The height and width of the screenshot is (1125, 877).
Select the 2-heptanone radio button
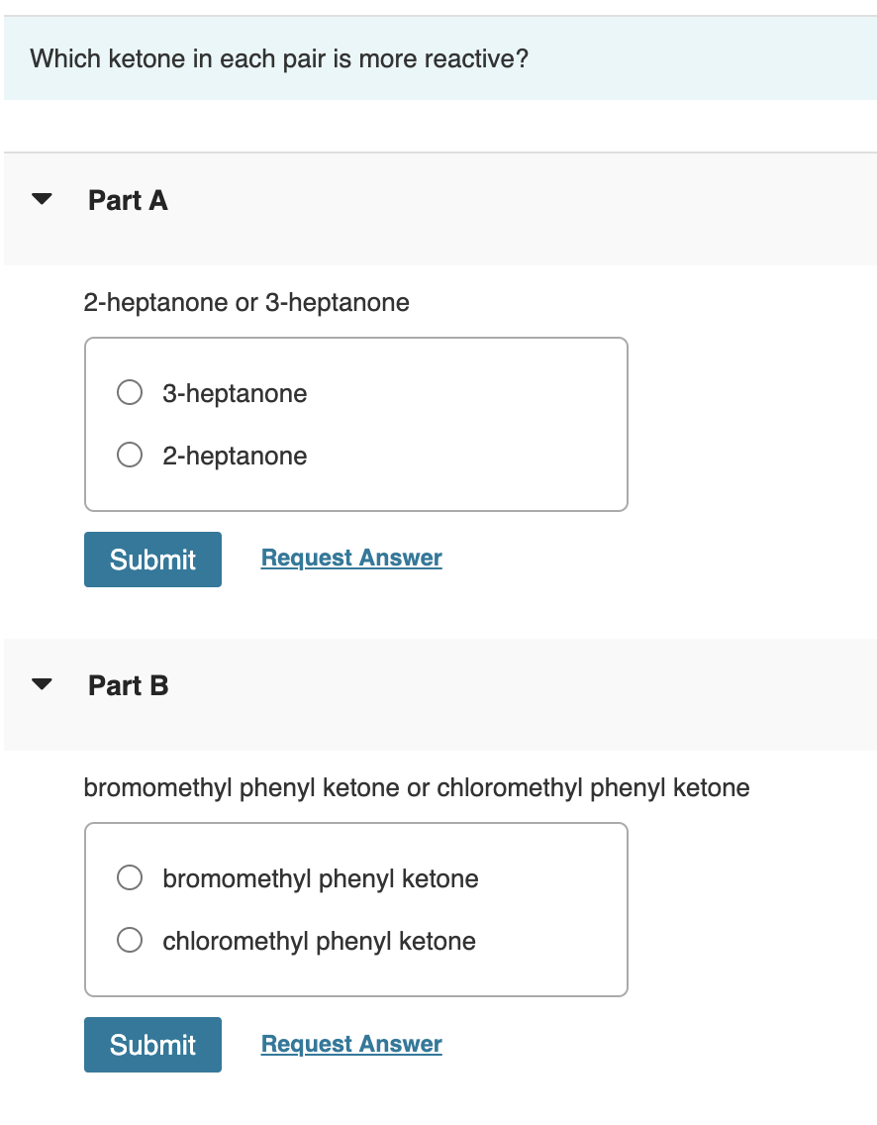pos(129,455)
